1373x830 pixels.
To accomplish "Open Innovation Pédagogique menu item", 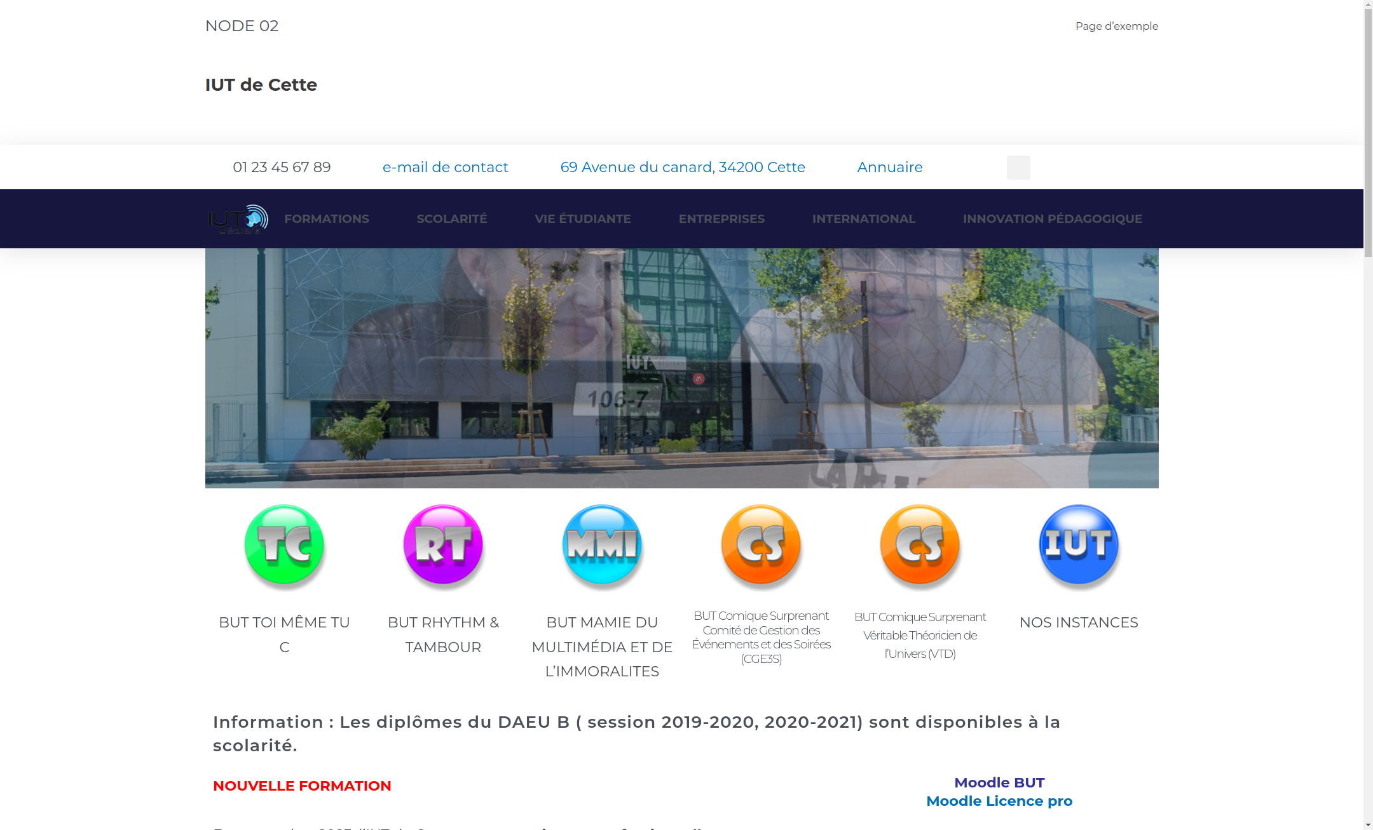I will (1052, 219).
